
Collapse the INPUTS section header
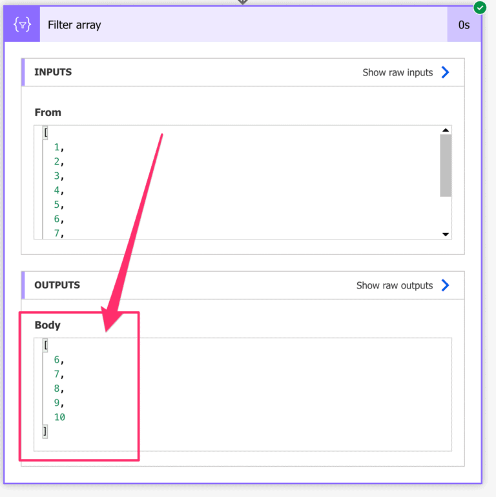pyautogui.click(x=53, y=72)
